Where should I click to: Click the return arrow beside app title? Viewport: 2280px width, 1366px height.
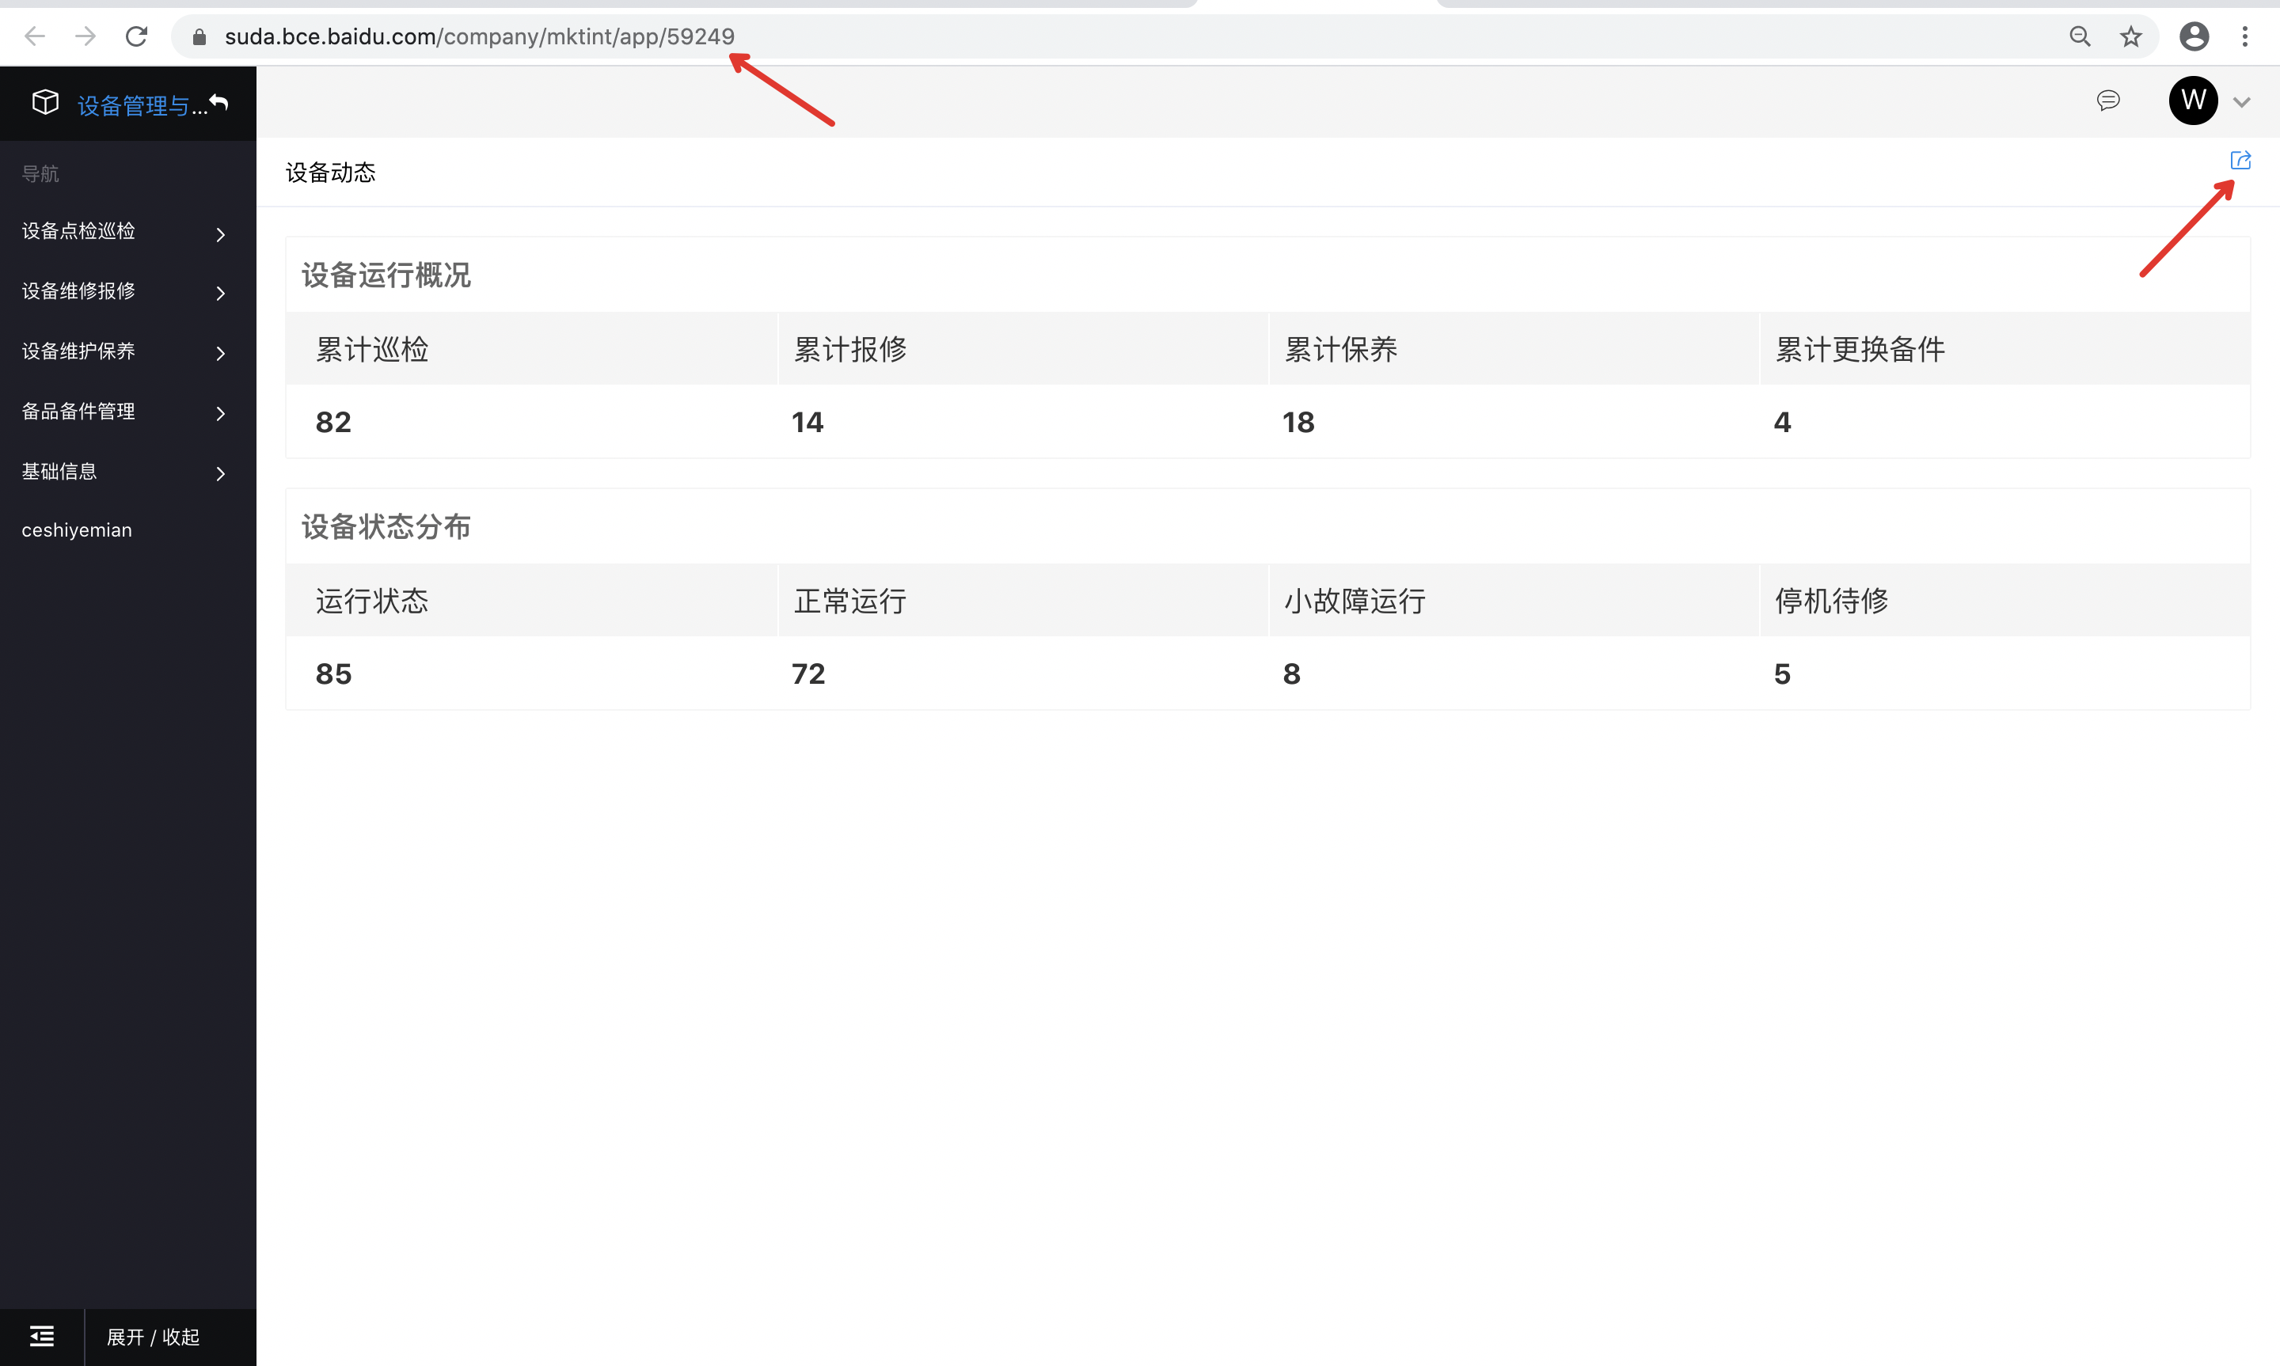pos(219,102)
